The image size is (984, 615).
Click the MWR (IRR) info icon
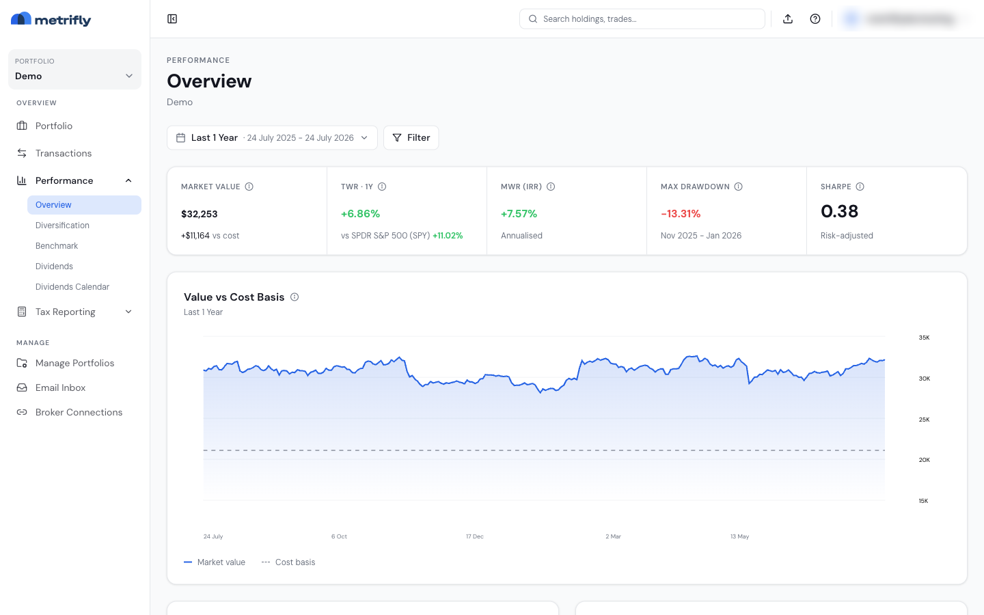(x=551, y=187)
